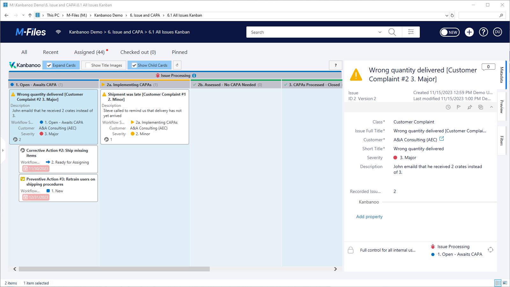Viewport: 510px width, 287px height.
Task: Click Corrective Action #2 card icon
Action: pos(23,151)
